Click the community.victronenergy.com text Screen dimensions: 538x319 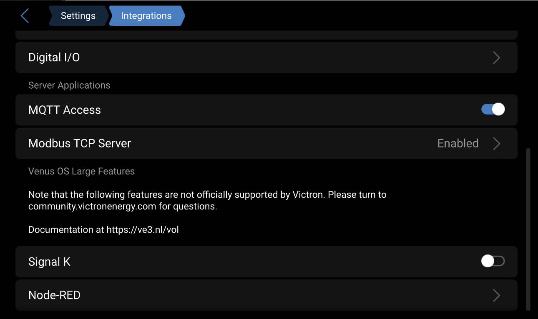pos(92,207)
